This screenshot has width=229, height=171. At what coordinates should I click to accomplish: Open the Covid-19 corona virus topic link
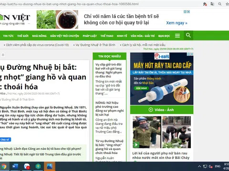(37, 45)
